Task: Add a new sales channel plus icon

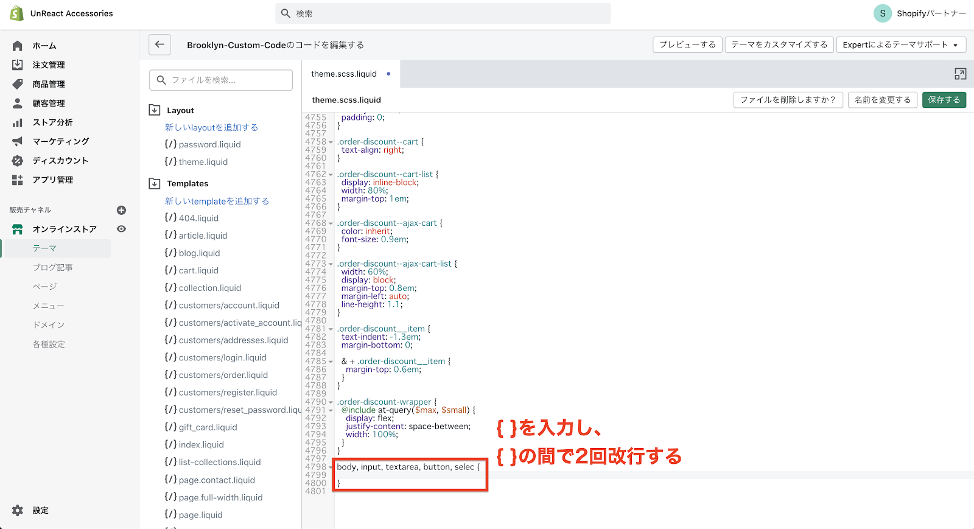Action: (121, 210)
